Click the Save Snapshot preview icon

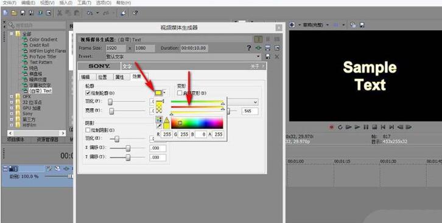362,25
